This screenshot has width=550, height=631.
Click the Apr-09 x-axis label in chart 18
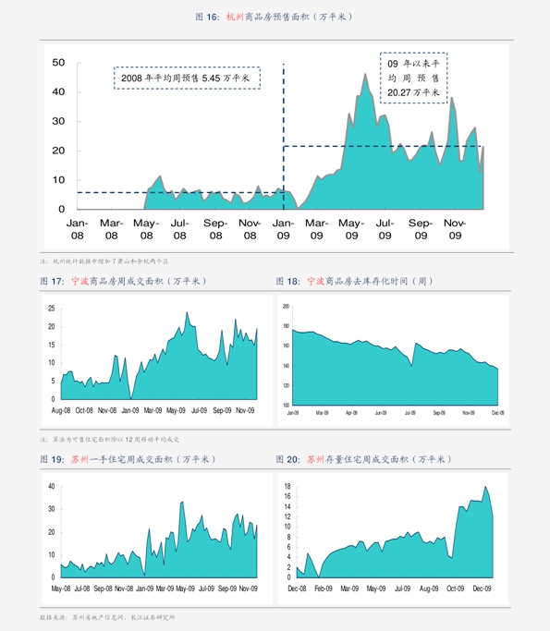point(351,413)
